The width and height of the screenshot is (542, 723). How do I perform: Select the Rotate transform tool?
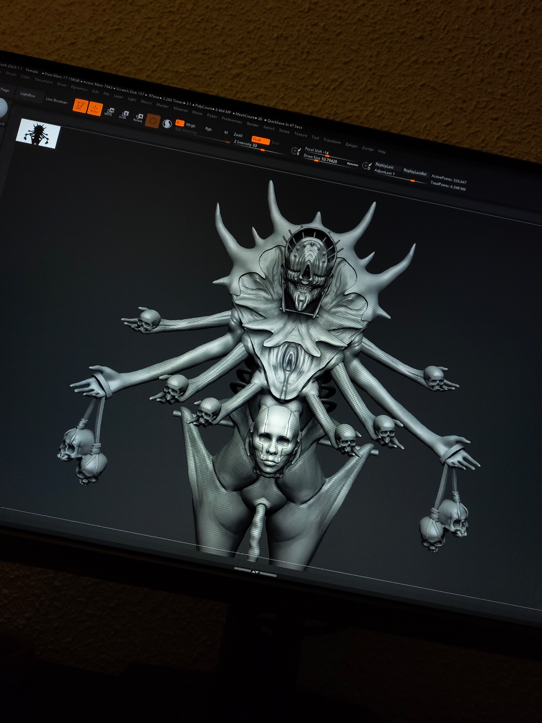(138, 118)
